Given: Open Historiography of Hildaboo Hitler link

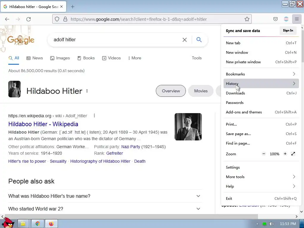Looking at the screenshot, I should click(x=100, y=161).
